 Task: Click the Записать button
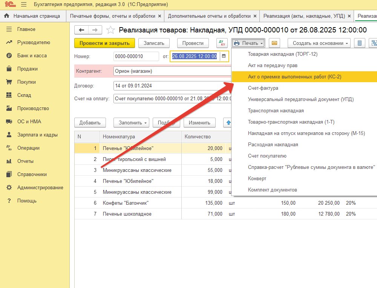(154, 43)
